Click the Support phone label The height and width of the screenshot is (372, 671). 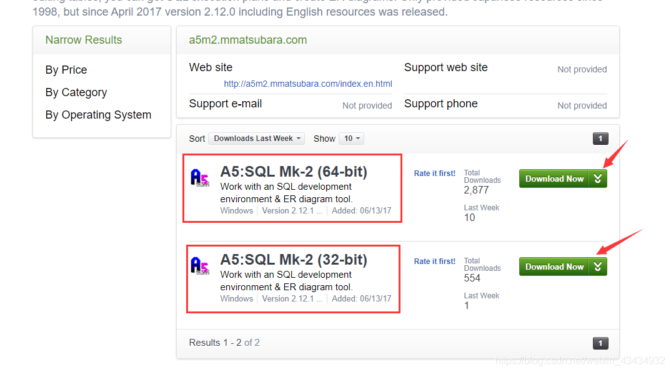tap(440, 104)
